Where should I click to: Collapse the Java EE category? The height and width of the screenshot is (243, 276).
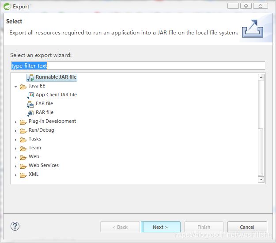(15, 87)
